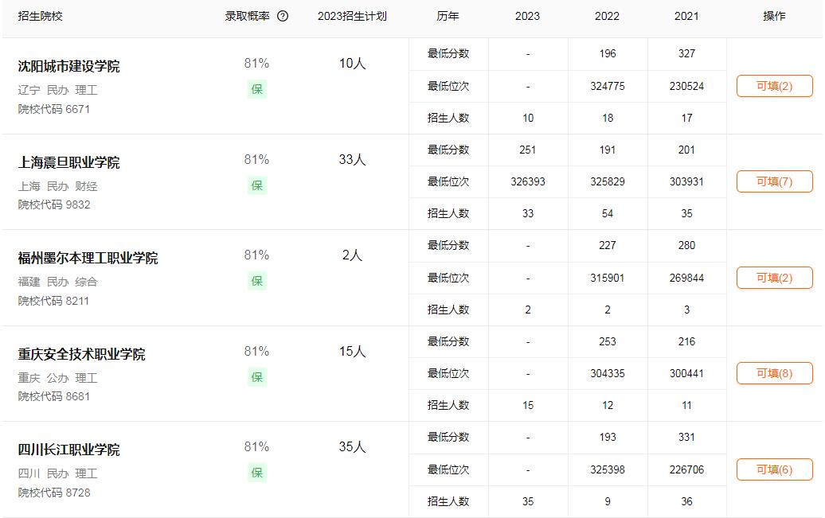
Task: Click the 保 badge for 四川长江职业学院
Action: click(x=256, y=473)
